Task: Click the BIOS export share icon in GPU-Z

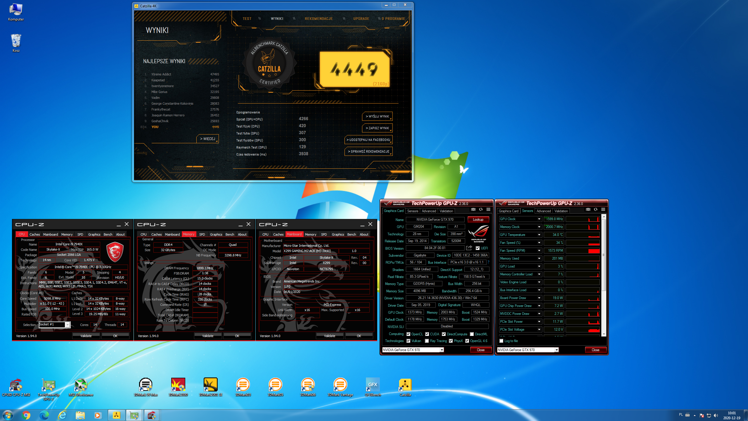Action: (x=469, y=248)
